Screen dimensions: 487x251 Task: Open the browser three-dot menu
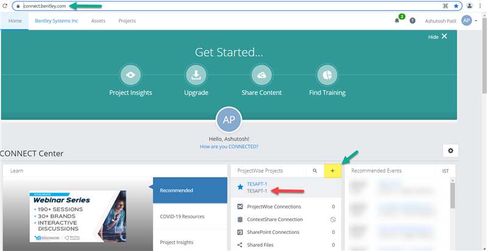[x=481, y=5]
